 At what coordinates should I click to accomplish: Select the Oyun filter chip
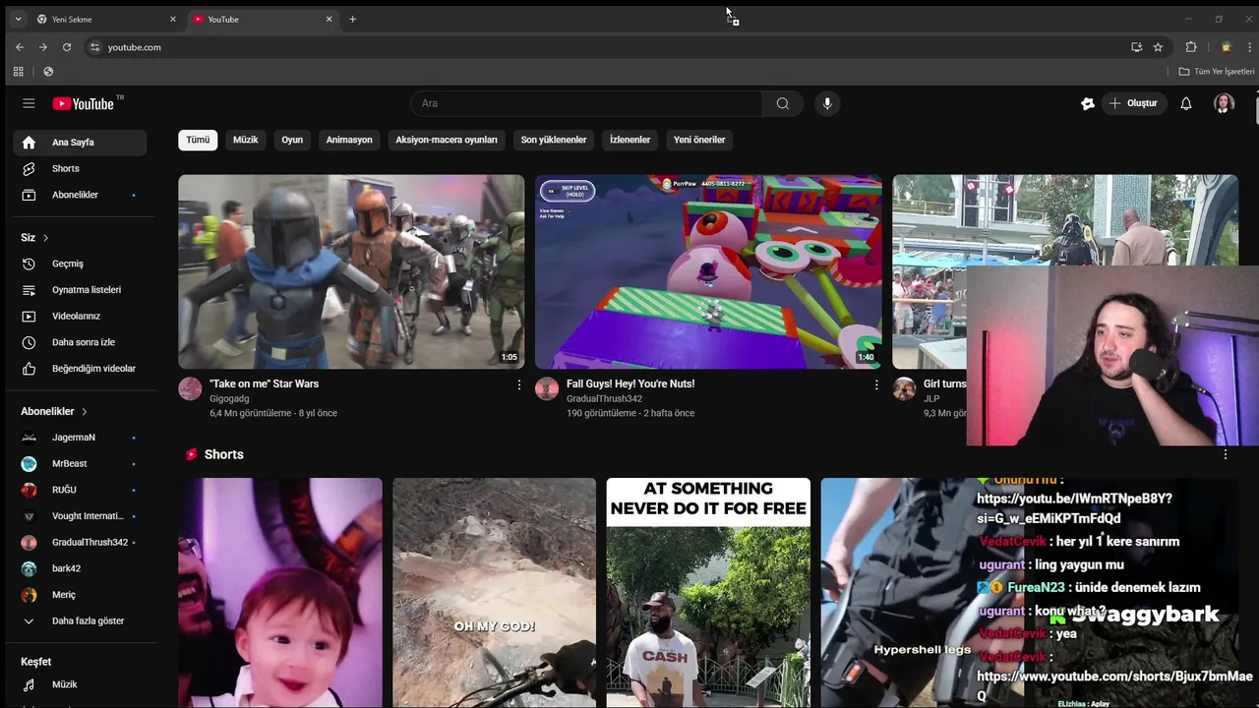click(292, 140)
